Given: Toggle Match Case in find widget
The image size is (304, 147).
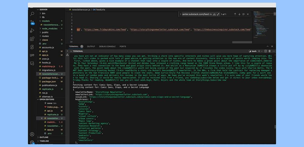Looking at the screenshot, I should click(x=211, y=14).
